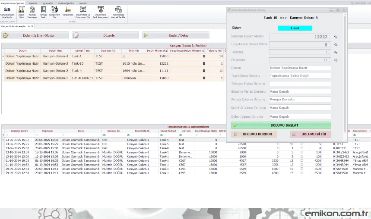The width and height of the screenshot is (371, 219).
Task: Open the Komponent ribbon icon
Action: click(x=68, y=12)
